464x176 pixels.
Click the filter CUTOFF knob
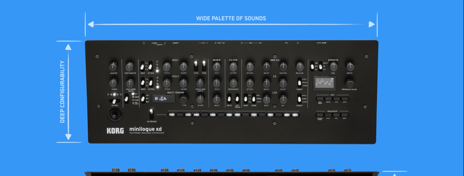click(233, 66)
